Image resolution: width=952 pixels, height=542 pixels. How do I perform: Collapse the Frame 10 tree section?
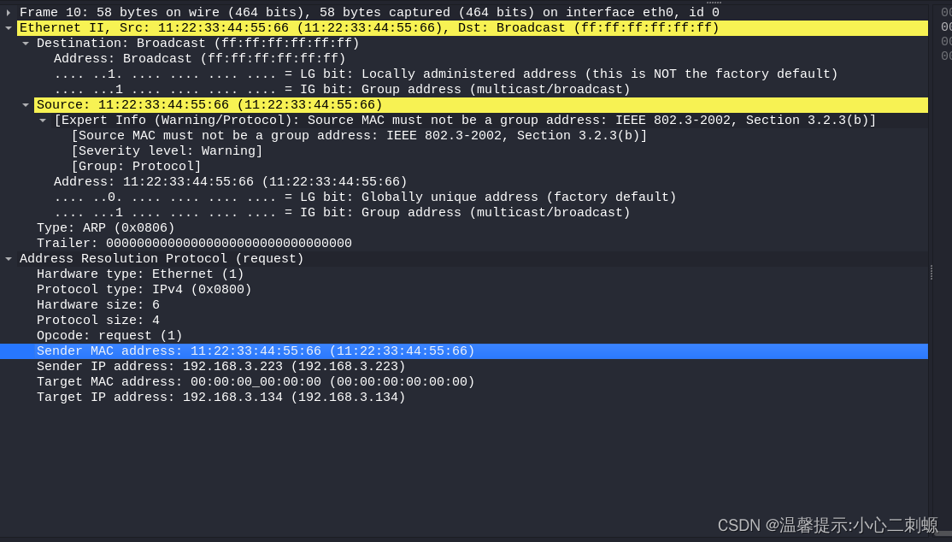(9, 12)
